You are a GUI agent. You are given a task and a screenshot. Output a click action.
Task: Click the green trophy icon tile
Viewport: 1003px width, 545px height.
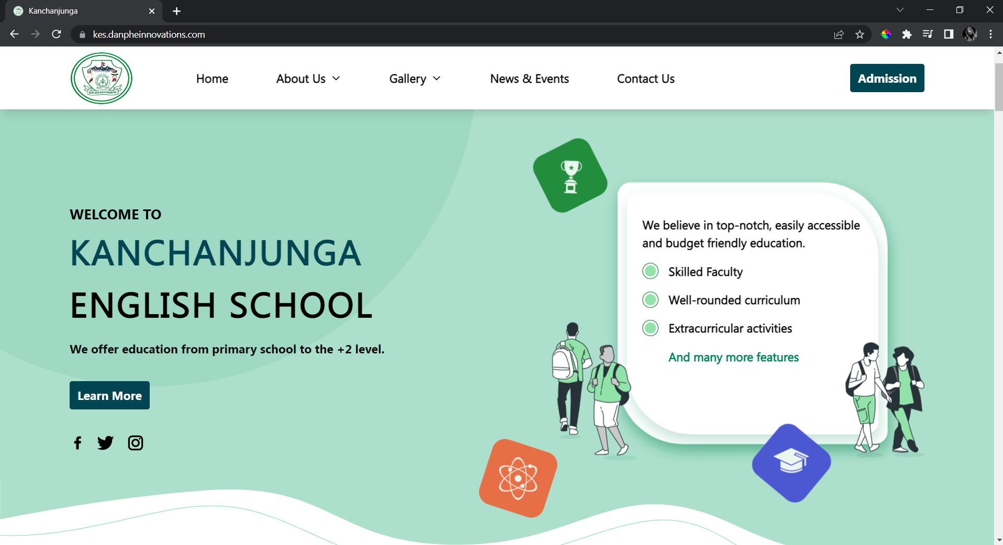(x=570, y=176)
